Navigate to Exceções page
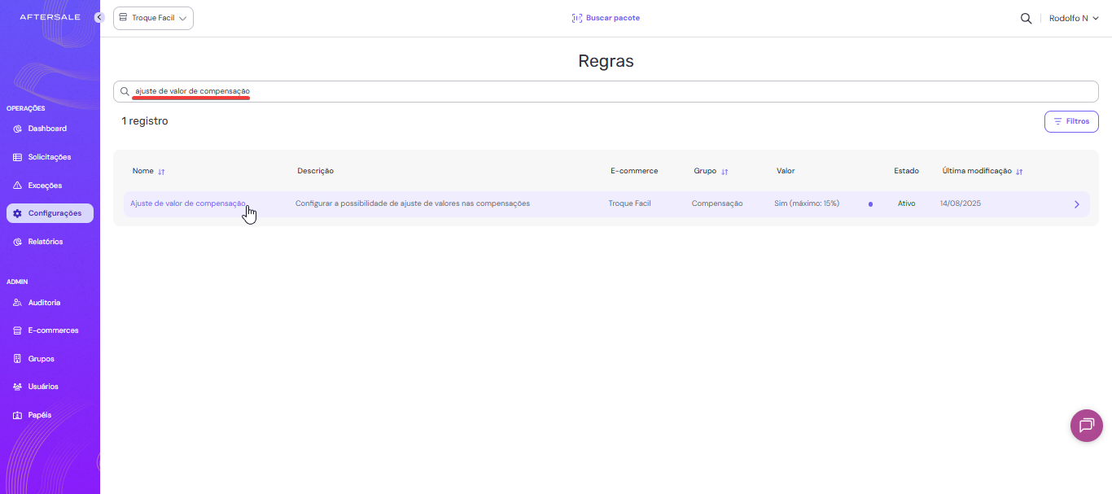 pos(45,186)
